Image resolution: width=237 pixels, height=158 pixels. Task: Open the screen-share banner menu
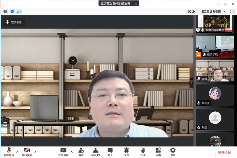click(136, 3)
